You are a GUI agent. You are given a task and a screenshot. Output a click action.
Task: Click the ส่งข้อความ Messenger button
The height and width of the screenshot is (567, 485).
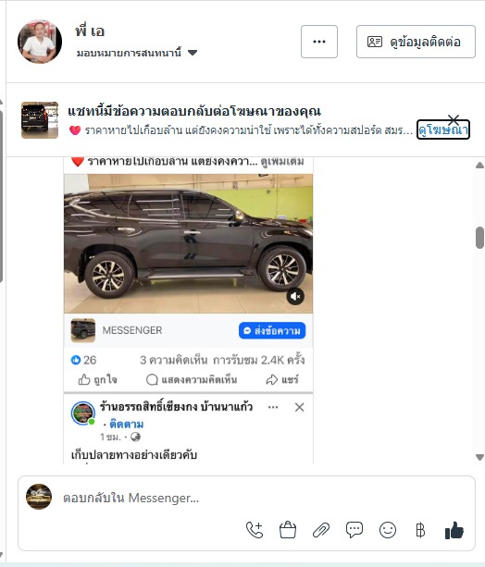point(272,330)
